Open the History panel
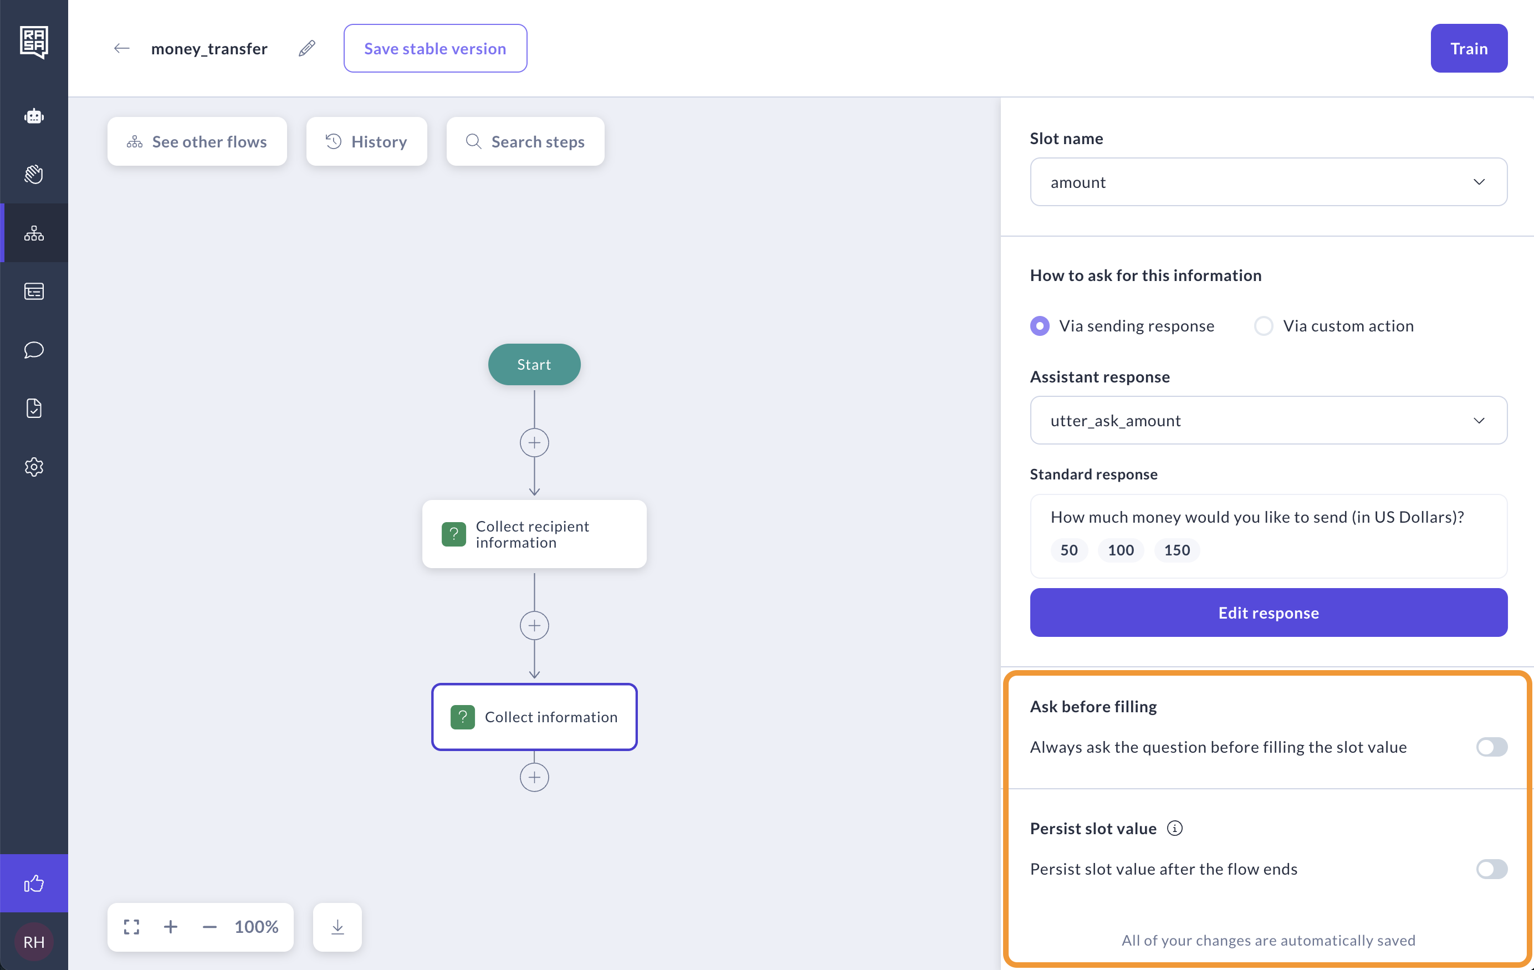1534x970 pixels. click(x=366, y=141)
